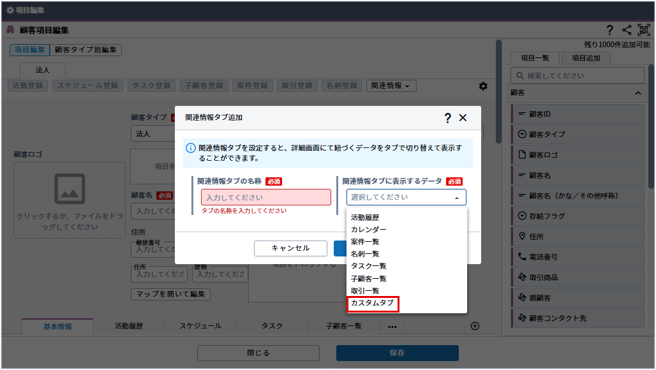Image resolution: width=656 pixels, height=370 pixels.
Task: Close the 関連情報タブ追加 dialog with X
Action: tap(463, 118)
